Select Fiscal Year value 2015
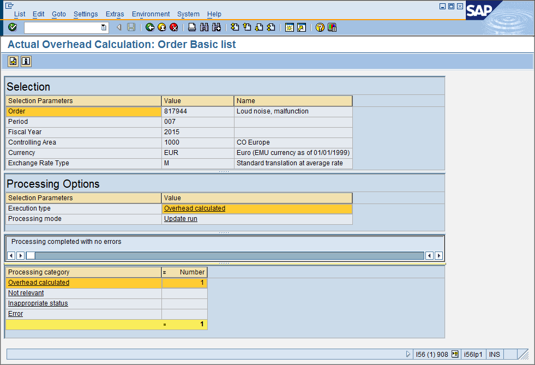 pyautogui.click(x=197, y=132)
